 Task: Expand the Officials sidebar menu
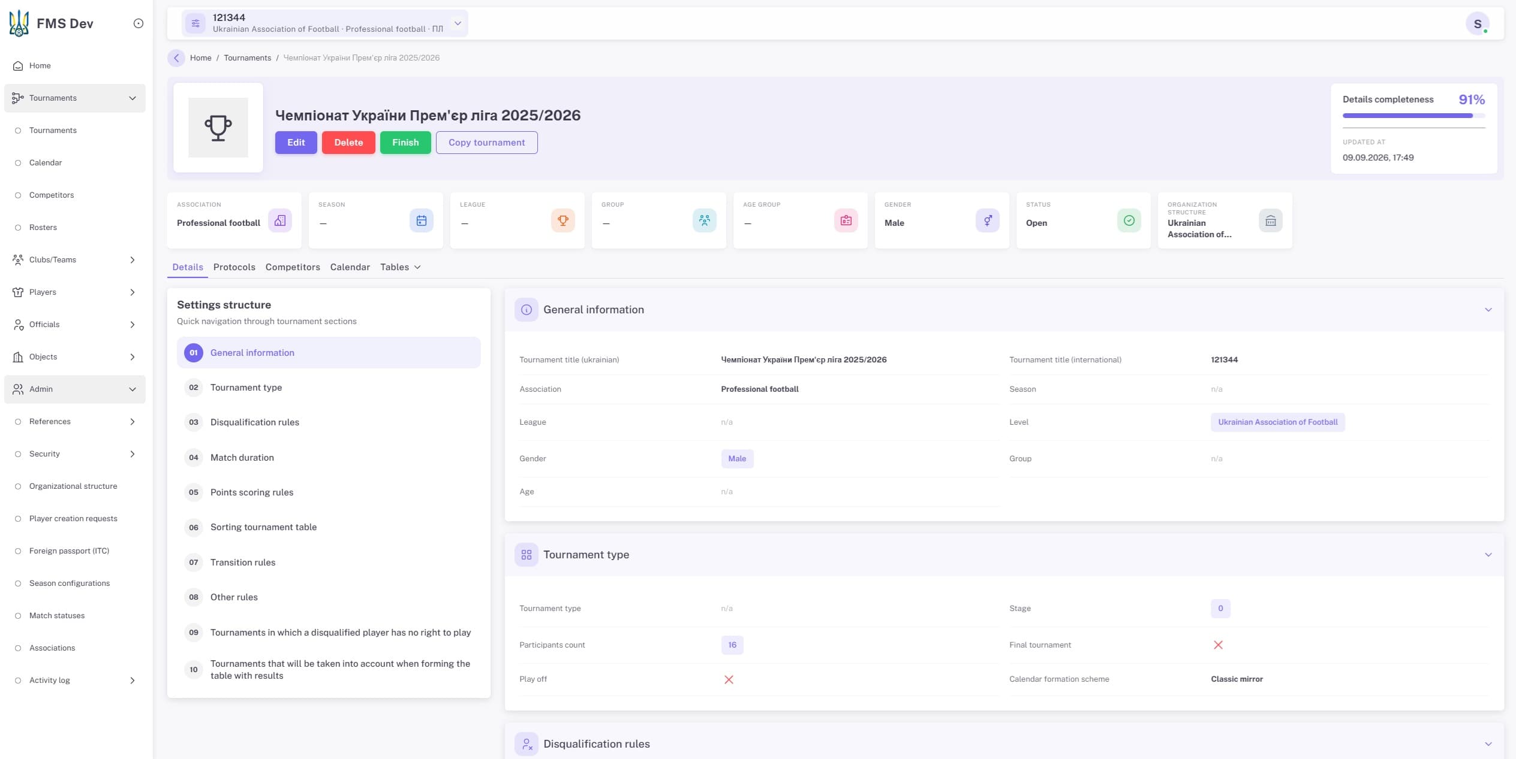point(75,325)
